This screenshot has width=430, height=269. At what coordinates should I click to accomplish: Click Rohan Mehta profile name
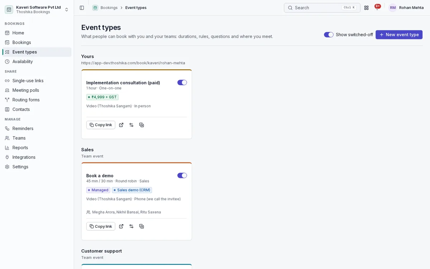coord(411,8)
